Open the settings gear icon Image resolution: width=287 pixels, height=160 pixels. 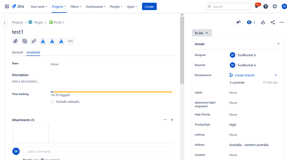(x=275, y=7)
